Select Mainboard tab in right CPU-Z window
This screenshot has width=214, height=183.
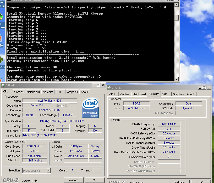[x=139, y=94]
